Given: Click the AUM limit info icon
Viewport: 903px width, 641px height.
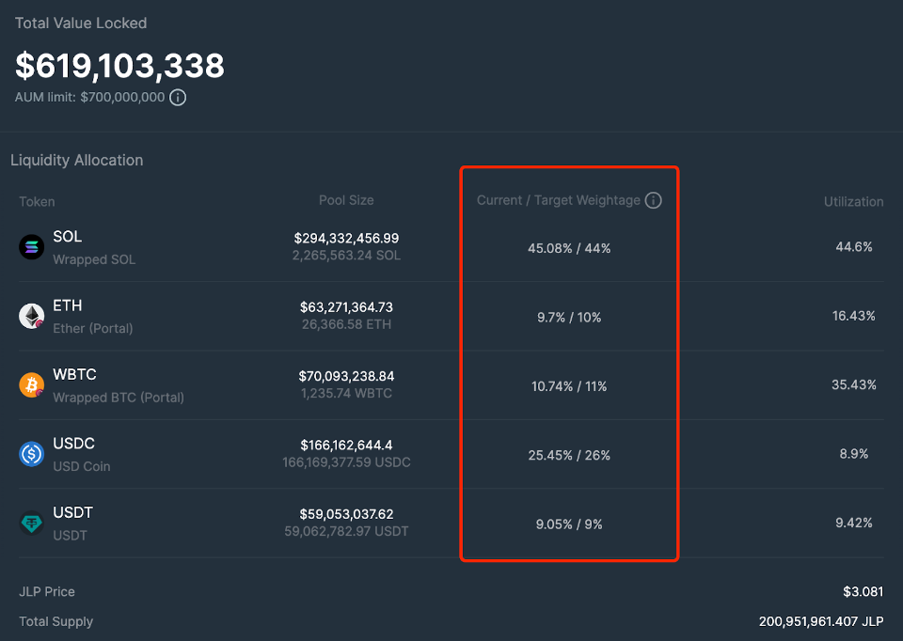Looking at the screenshot, I should tap(178, 97).
